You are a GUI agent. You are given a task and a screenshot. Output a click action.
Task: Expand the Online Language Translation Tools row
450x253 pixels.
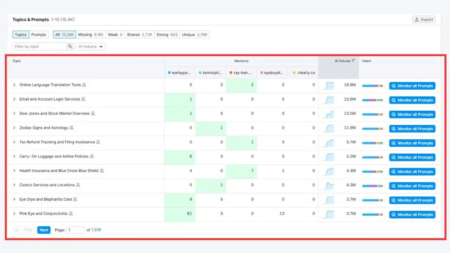(x=14, y=85)
